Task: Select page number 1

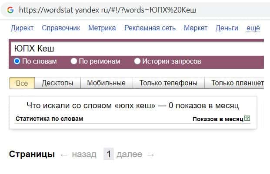Action: (109, 154)
